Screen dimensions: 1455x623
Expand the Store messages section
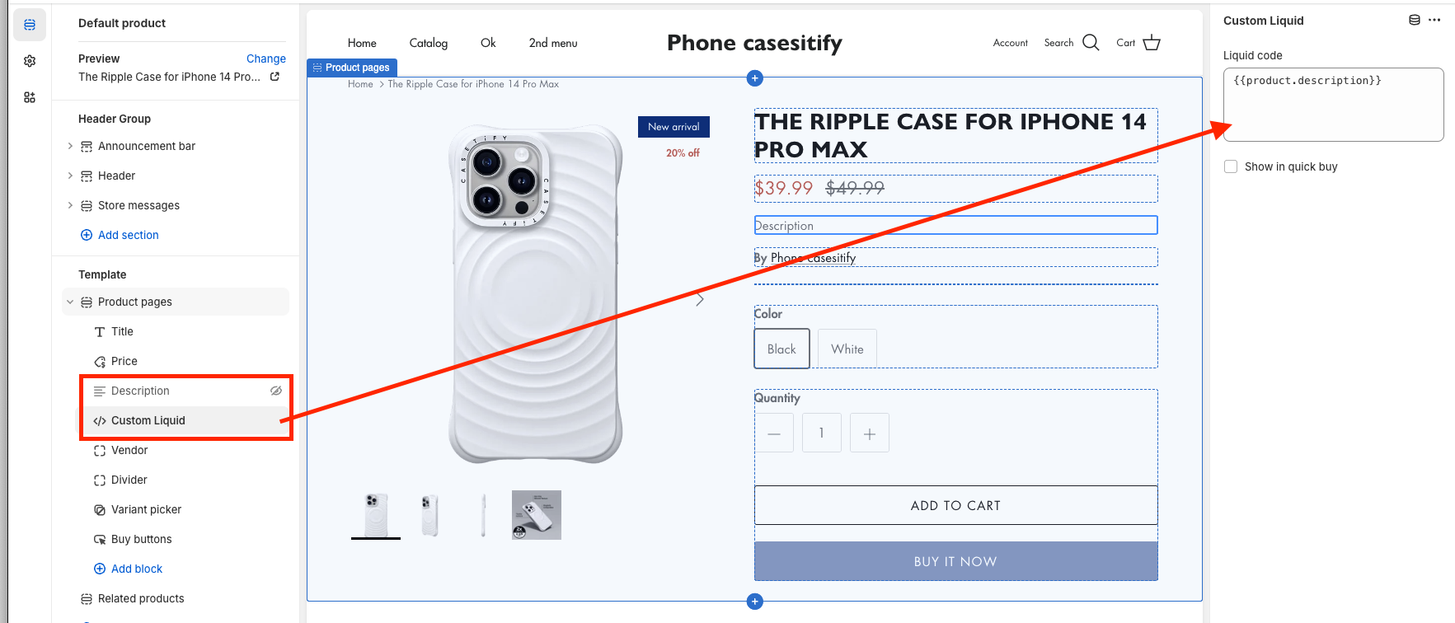point(70,205)
